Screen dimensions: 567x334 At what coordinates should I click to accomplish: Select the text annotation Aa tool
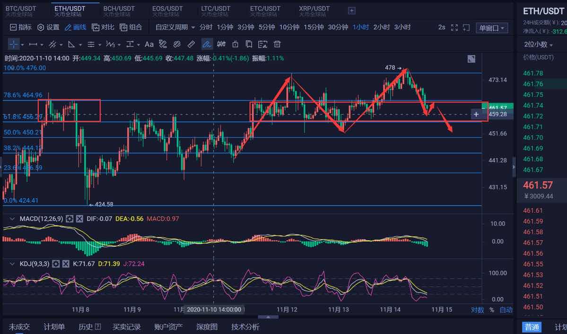point(149,44)
